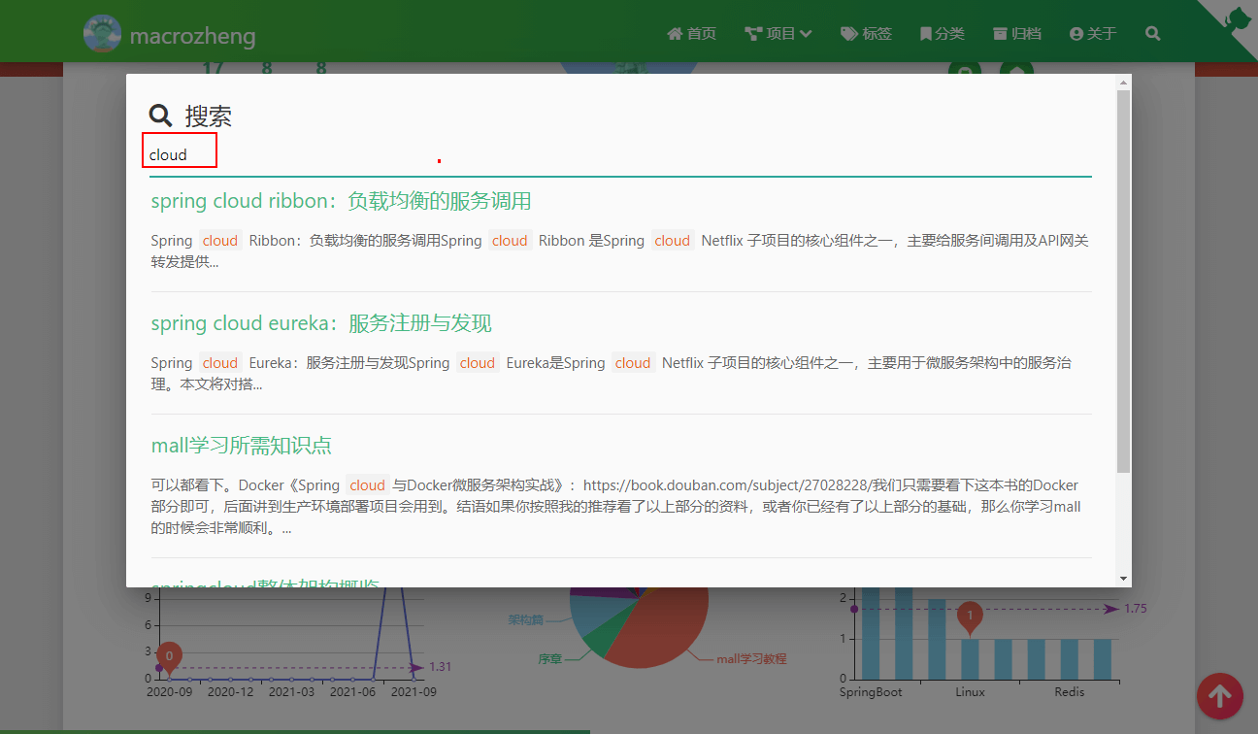Viewport: 1258px width, 734px height.
Task: Open result "spring cloud ribbon：负载均衡的服务调用"
Action: (x=342, y=201)
